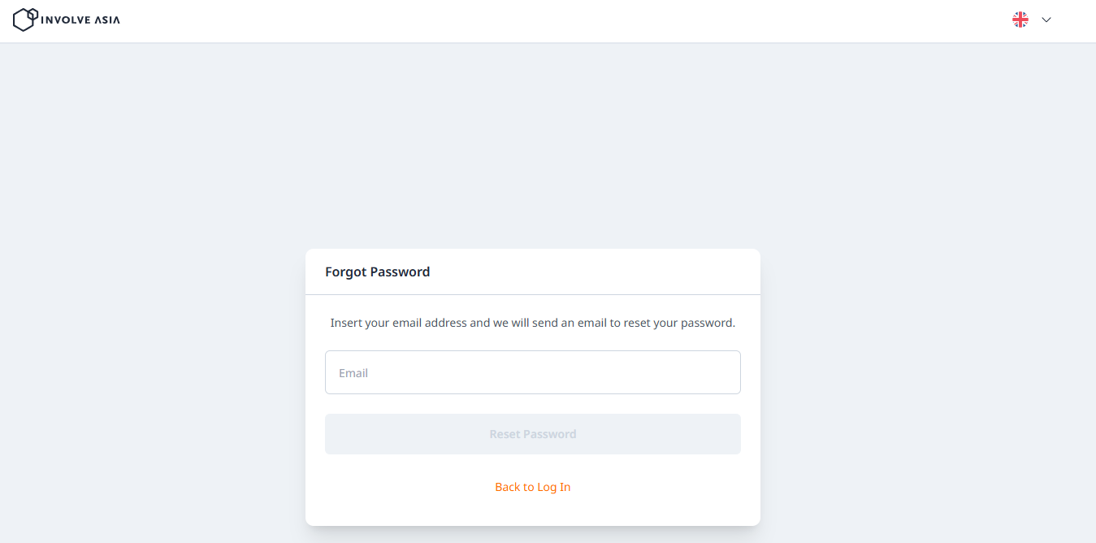Click the word 'Password' in the card heading

(x=402, y=271)
